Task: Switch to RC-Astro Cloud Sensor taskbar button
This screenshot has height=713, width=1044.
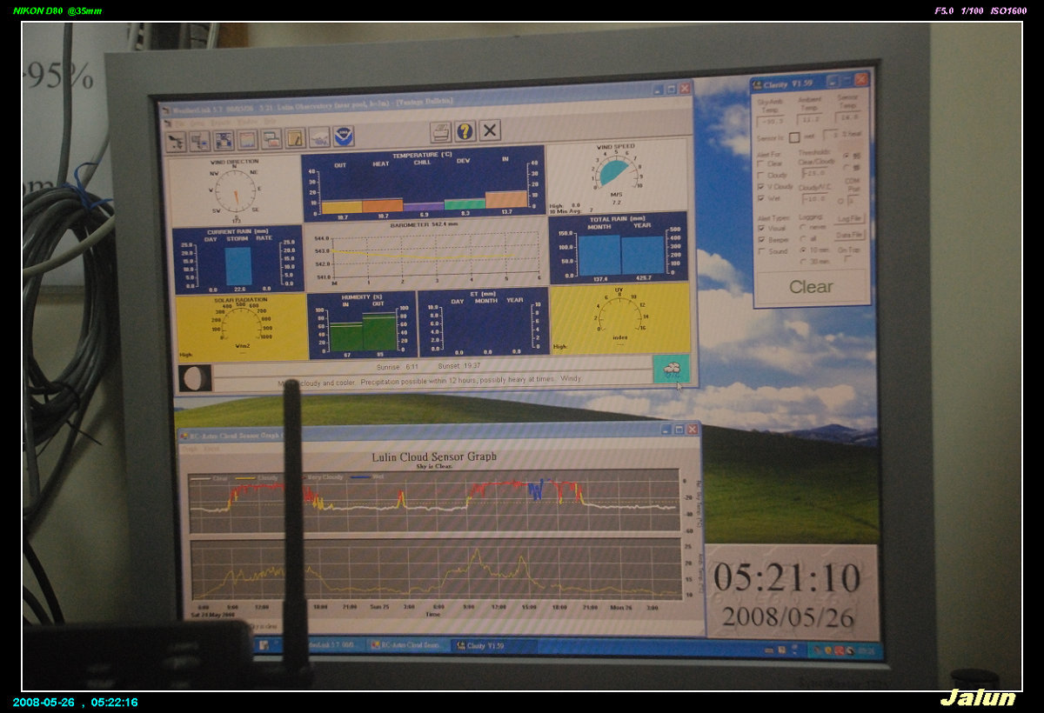Action: click(406, 646)
